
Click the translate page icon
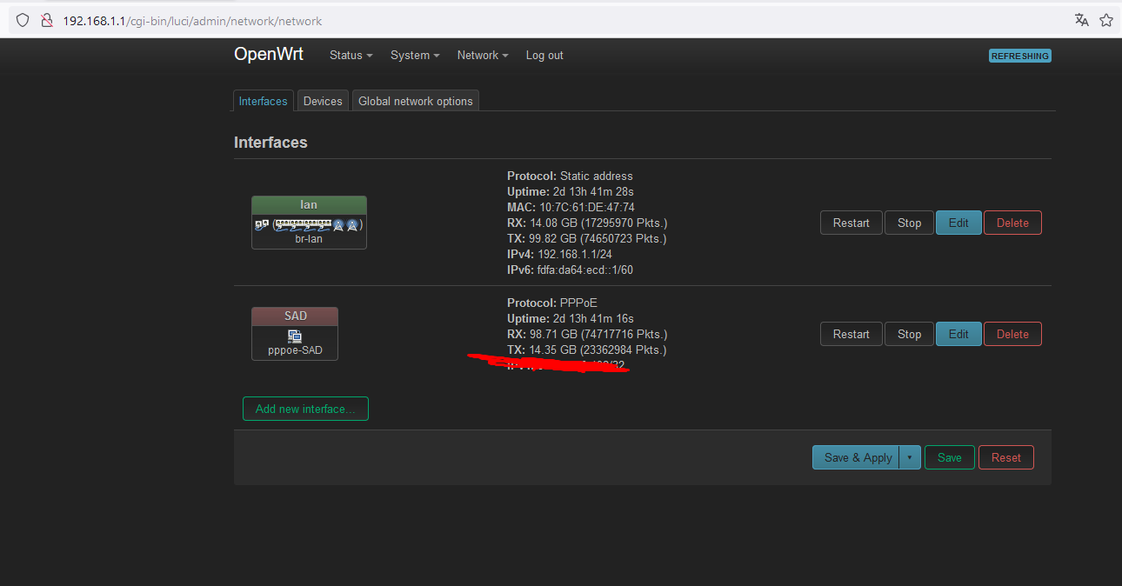1081,20
